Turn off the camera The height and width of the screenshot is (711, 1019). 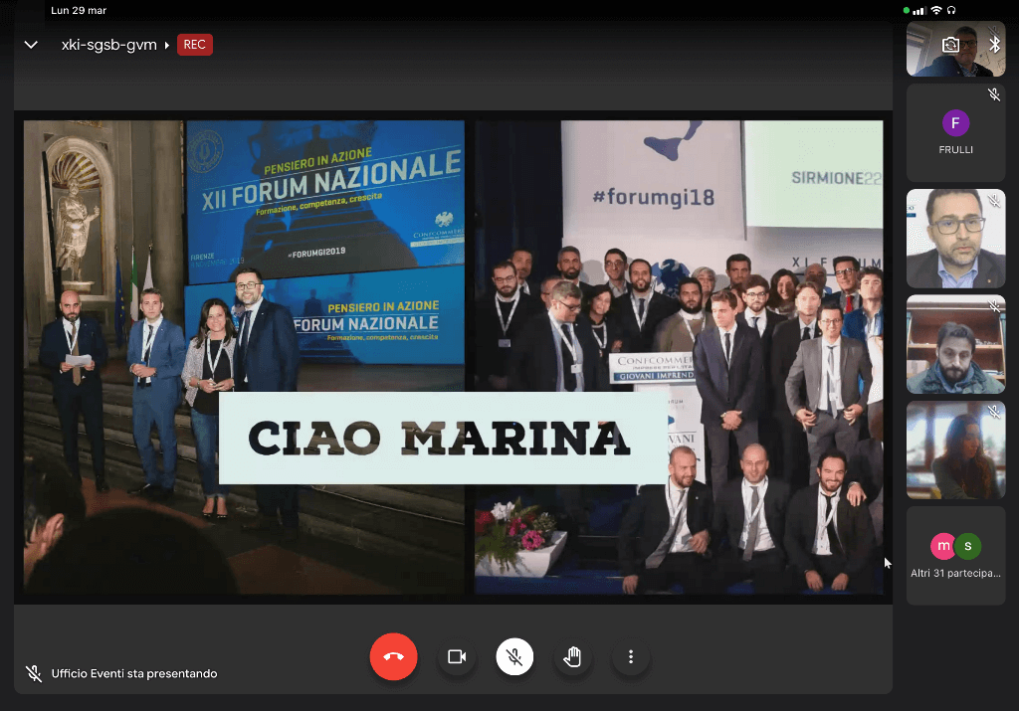point(457,656)
